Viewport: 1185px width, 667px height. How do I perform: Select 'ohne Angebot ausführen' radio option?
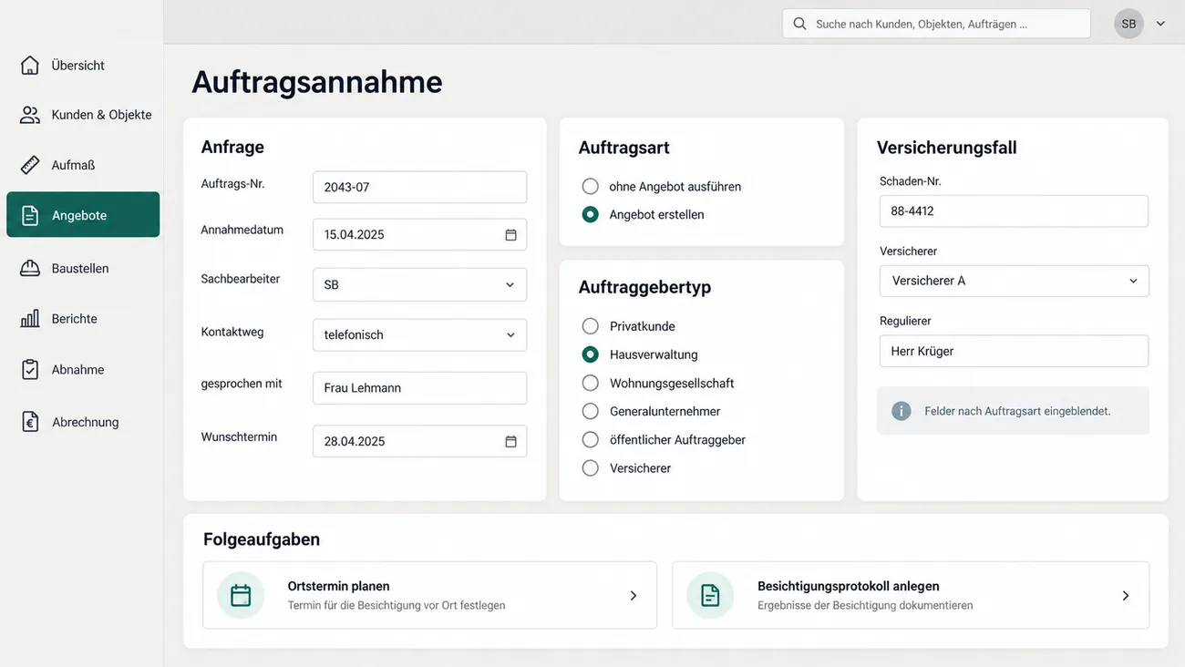coord(591,186)
